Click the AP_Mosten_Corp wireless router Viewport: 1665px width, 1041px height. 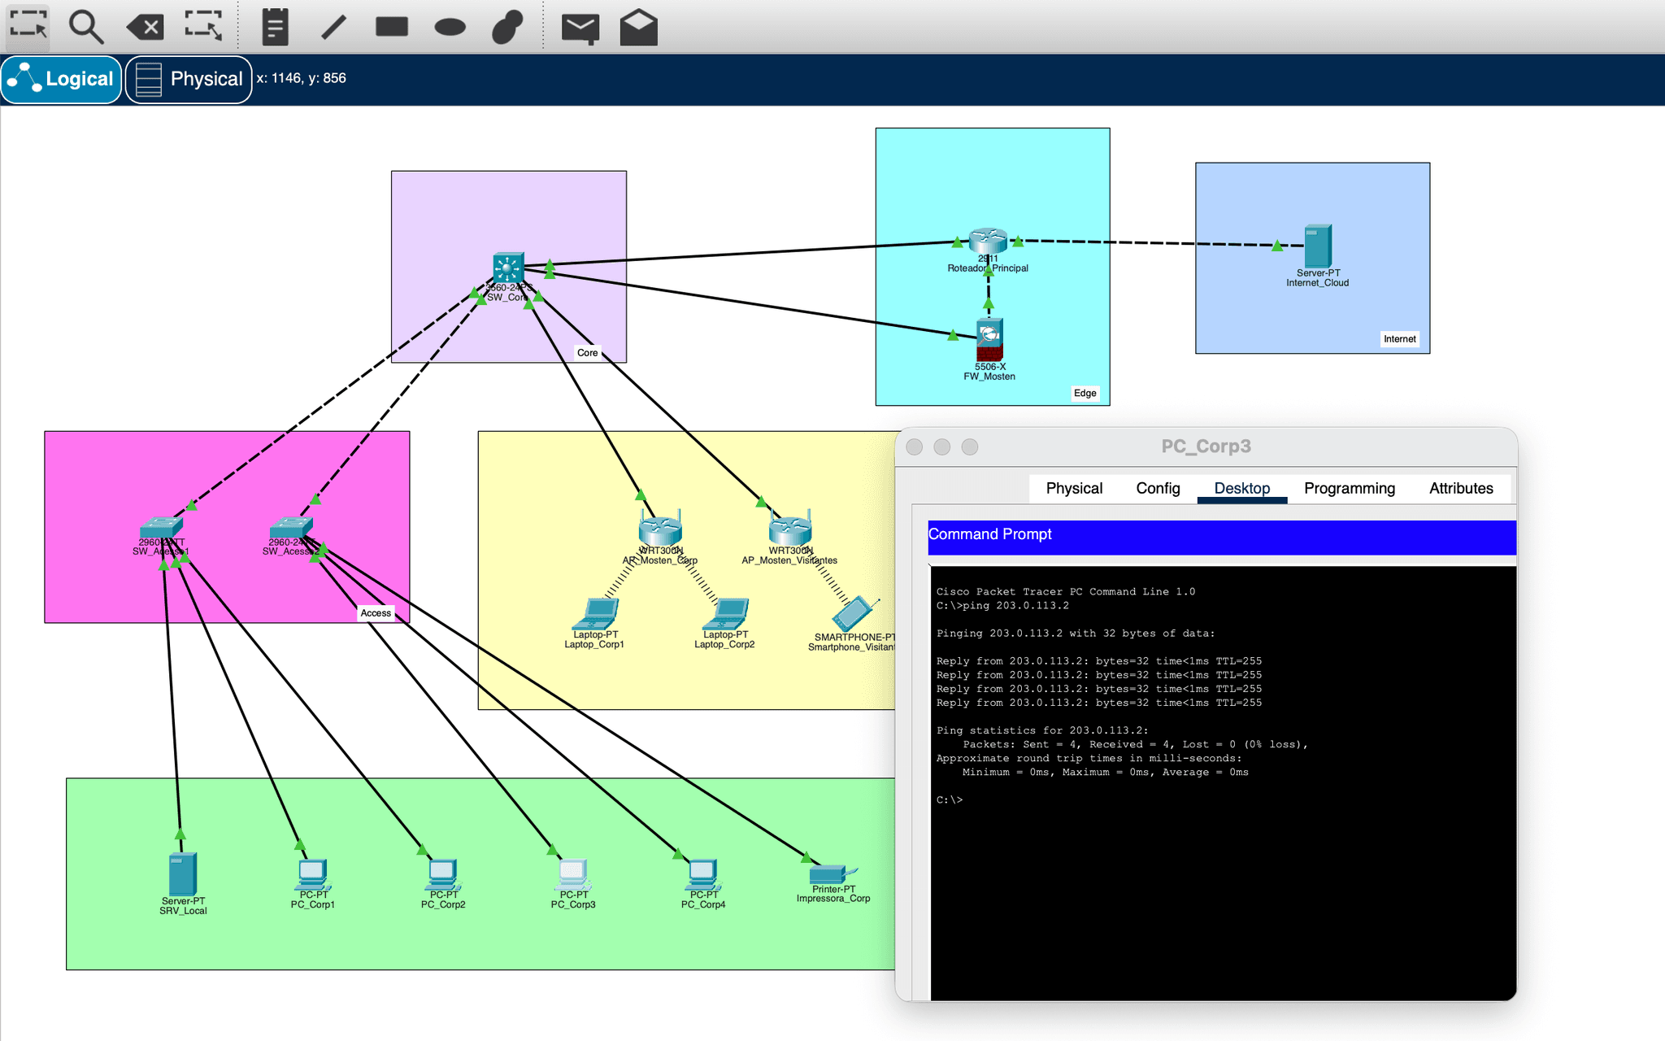point(660,529)
